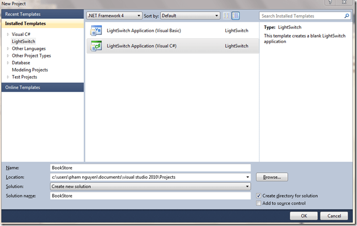Image resolution: width=357 pixels, height=226 pixels.
Task: Expand the Other Project Types node
Action: [7, 56]
